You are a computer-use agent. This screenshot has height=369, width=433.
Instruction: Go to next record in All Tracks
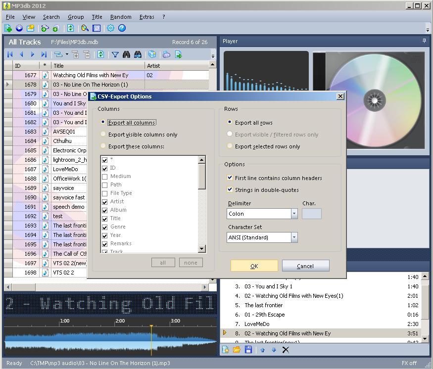pyautogui.click(x=33, y=54)
